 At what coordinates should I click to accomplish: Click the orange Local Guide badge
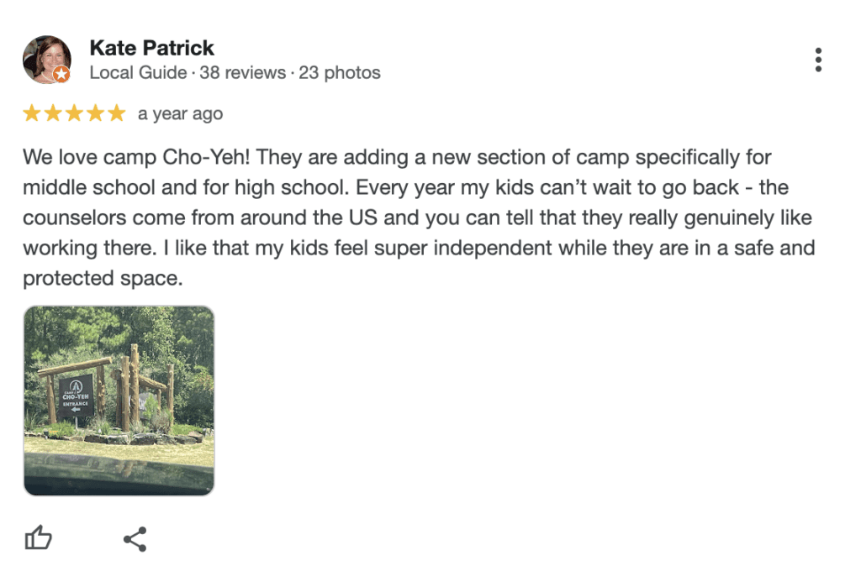point(61,75)
